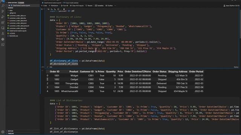Click the df_dictionary_of_lists assignment line
The image size is (241, 135).
pos(77,61)
